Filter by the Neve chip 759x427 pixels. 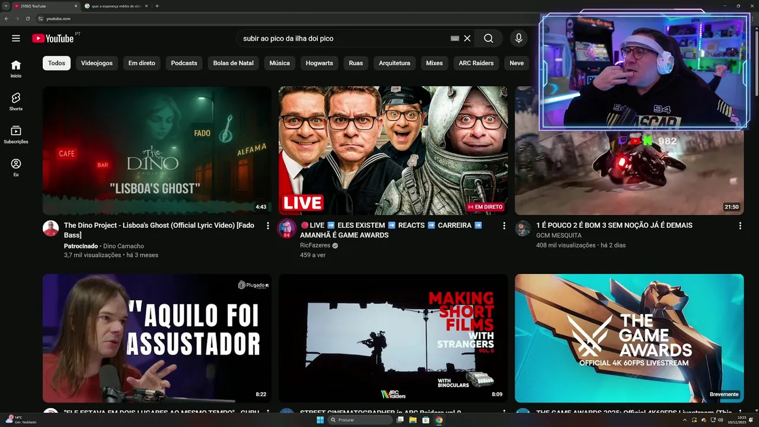516,63
